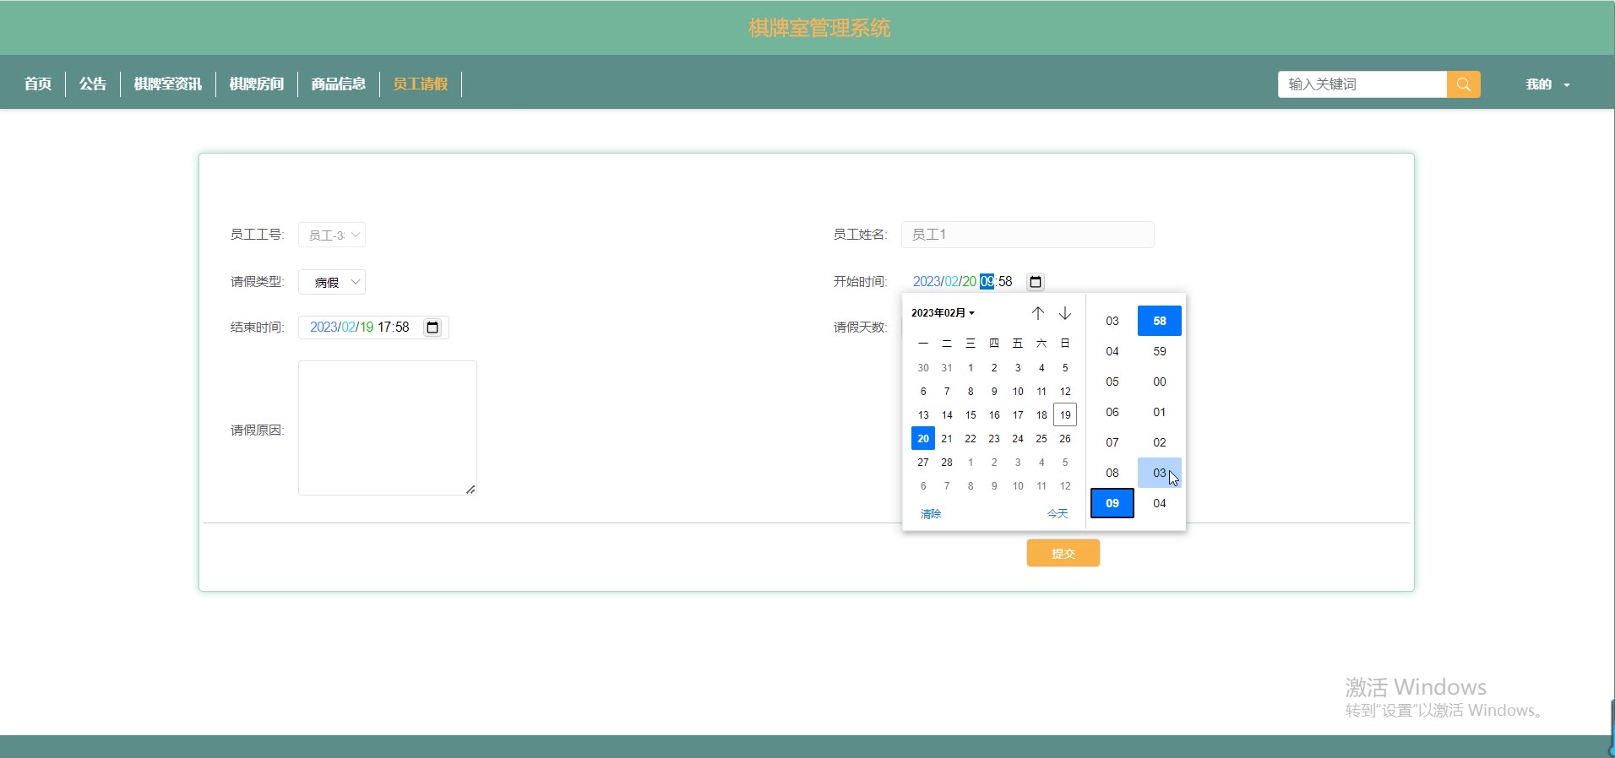This screenshot has height=758, width=1615.
Task: Click the 员工姓名 input field
Action: pyautogui.click(x=1028, y=235)
